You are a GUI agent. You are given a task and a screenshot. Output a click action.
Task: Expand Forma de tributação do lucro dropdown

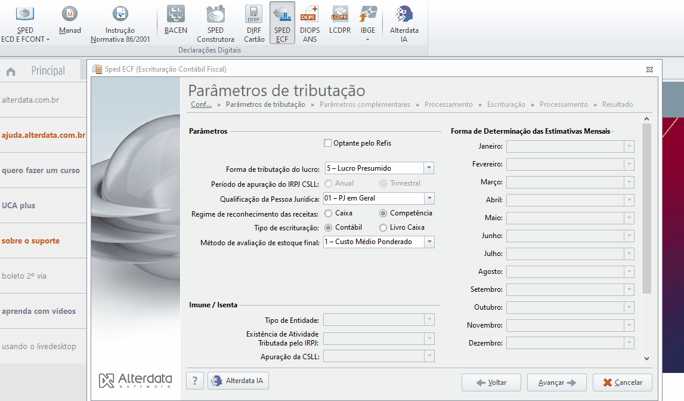[x=429, y=168]
